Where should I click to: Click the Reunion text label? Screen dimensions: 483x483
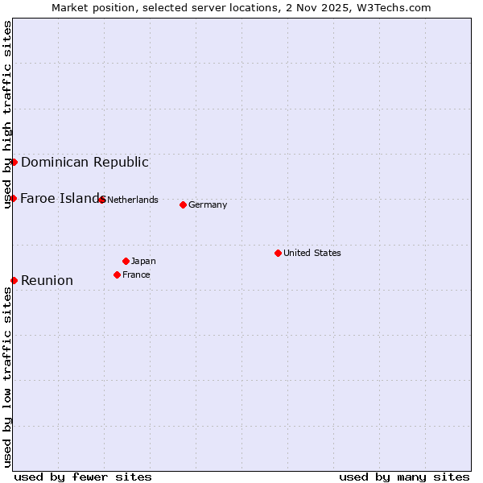[47, 280]
